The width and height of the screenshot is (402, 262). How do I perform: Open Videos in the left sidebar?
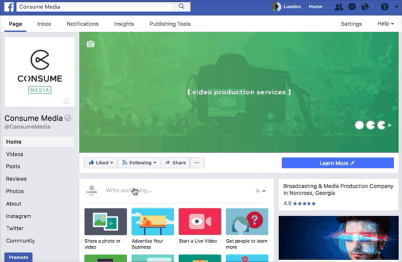point(15,155)
